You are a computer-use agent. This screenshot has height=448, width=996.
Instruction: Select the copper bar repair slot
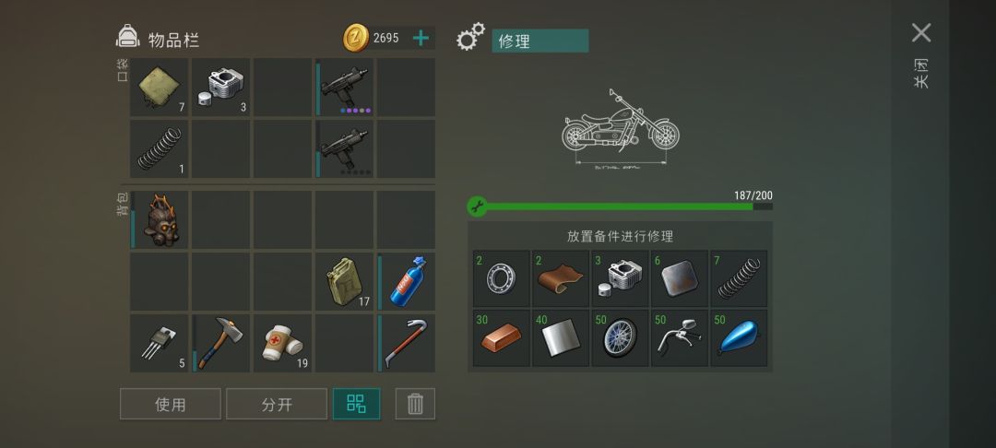[x=501, y=337]
